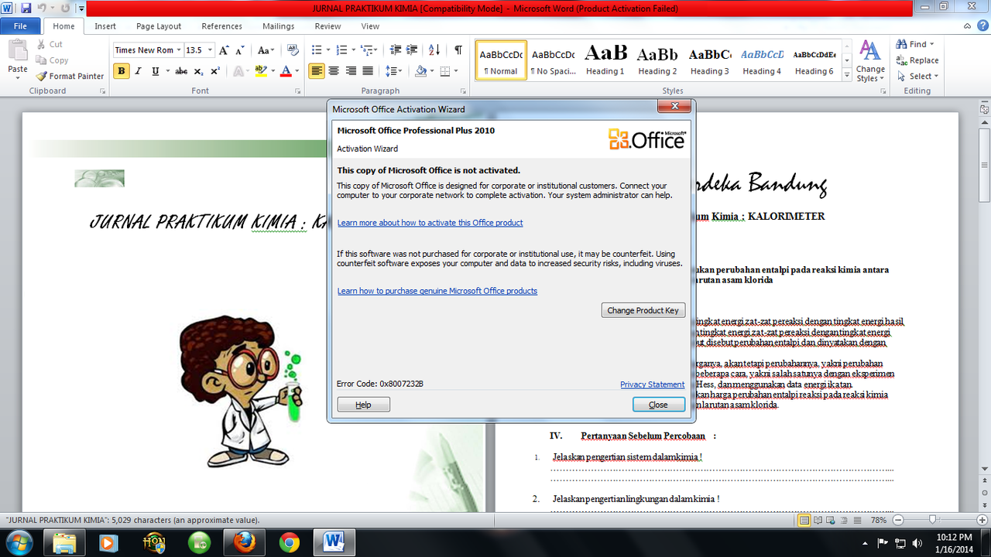Expand the Line Spacing dropdown
This screenshot has width=991, height=557.
[x=395, y=71]
